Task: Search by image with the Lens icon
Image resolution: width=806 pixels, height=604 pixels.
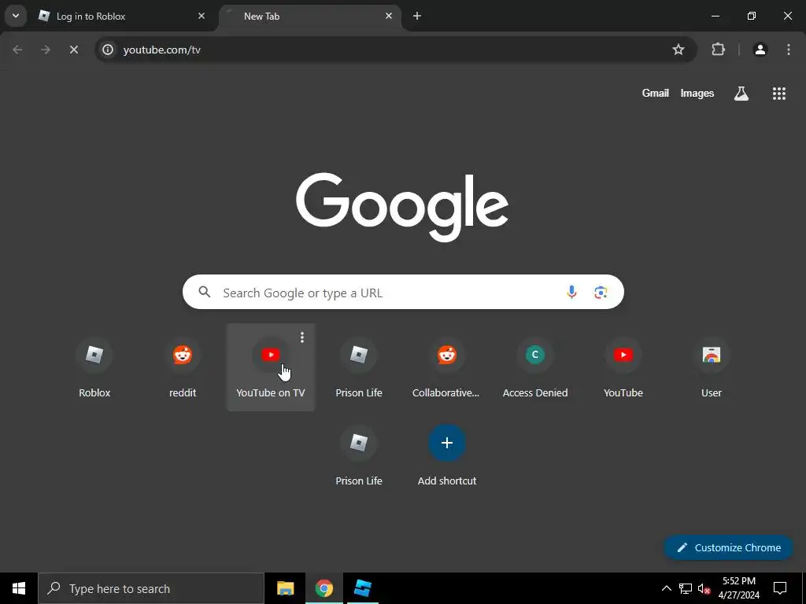Action: coord(601,293)
